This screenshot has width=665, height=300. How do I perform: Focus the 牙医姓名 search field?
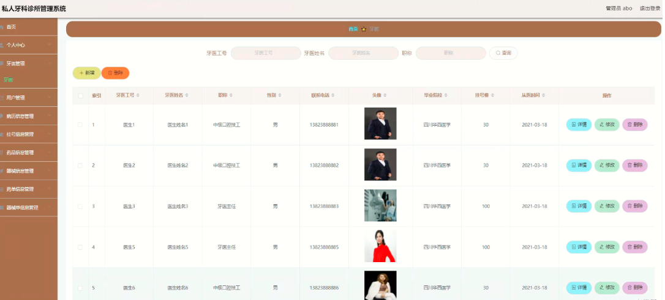tap(364, 53)
